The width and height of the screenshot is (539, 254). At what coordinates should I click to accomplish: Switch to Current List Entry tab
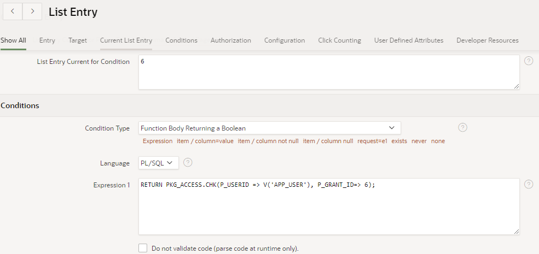[126, 40]
